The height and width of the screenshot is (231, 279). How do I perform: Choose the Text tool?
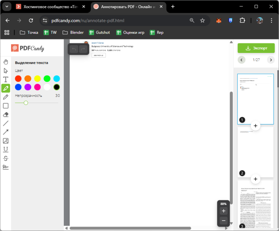pyautogui.click(x=6, y=79)
